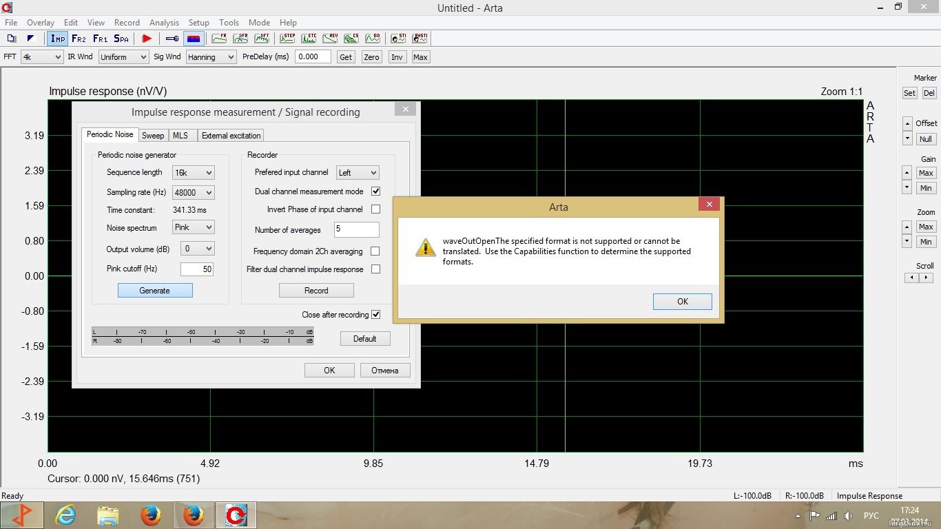Click the Gain Max button
The height and width of the screenshot is (529, 941).
coord(926,173)
